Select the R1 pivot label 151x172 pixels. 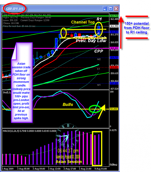pos(99,19)
